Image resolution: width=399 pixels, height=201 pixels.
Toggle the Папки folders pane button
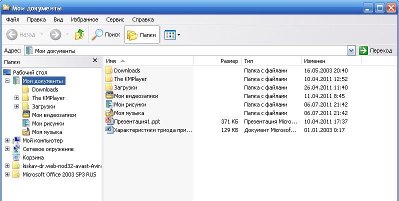pyautogui.click(x=141, y=34)
